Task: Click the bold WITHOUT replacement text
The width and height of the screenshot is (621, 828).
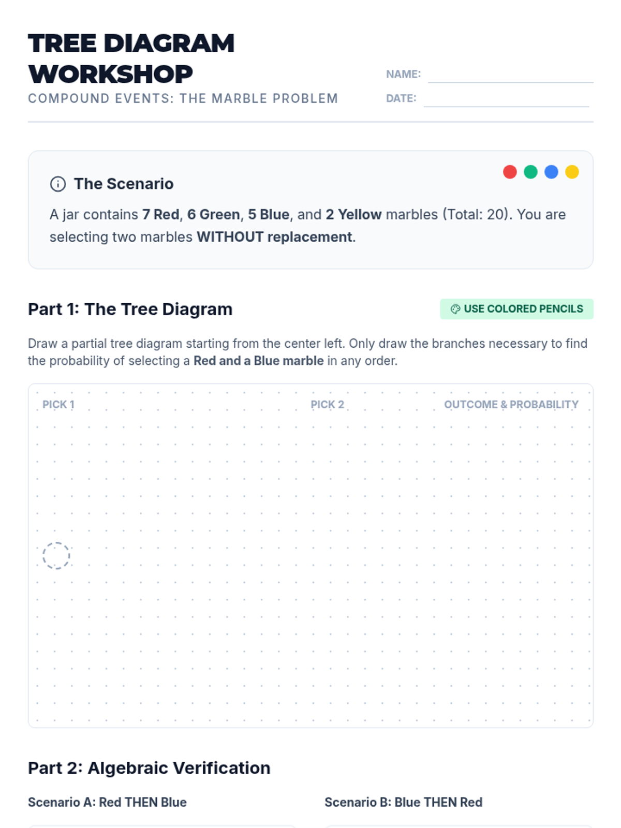Action: [275, 237]
